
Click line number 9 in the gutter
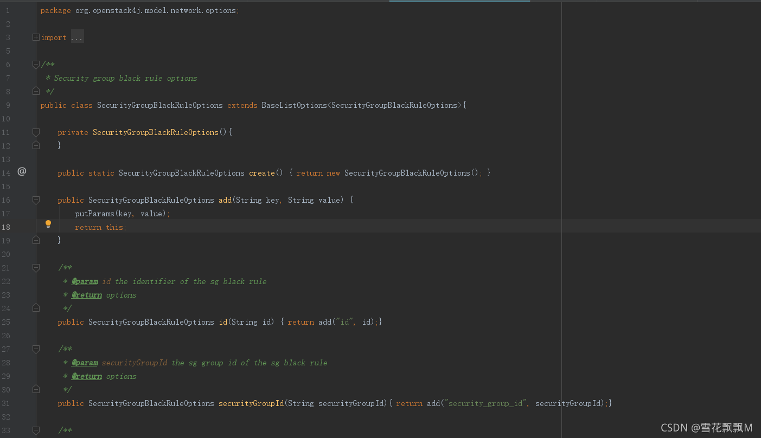[x=8, y=105]
